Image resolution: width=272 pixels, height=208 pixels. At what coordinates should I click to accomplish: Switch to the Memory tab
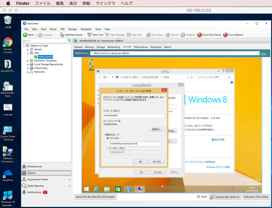point(89,47)
